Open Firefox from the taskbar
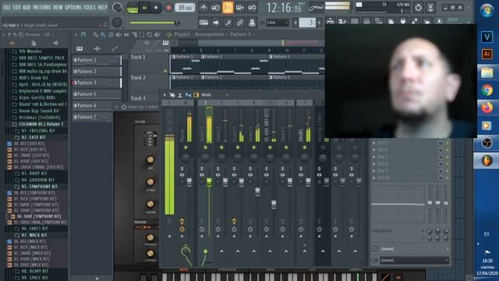 [x=487, y=108]
